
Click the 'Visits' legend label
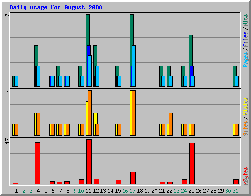pyautogui.click(x=245, y=106)
